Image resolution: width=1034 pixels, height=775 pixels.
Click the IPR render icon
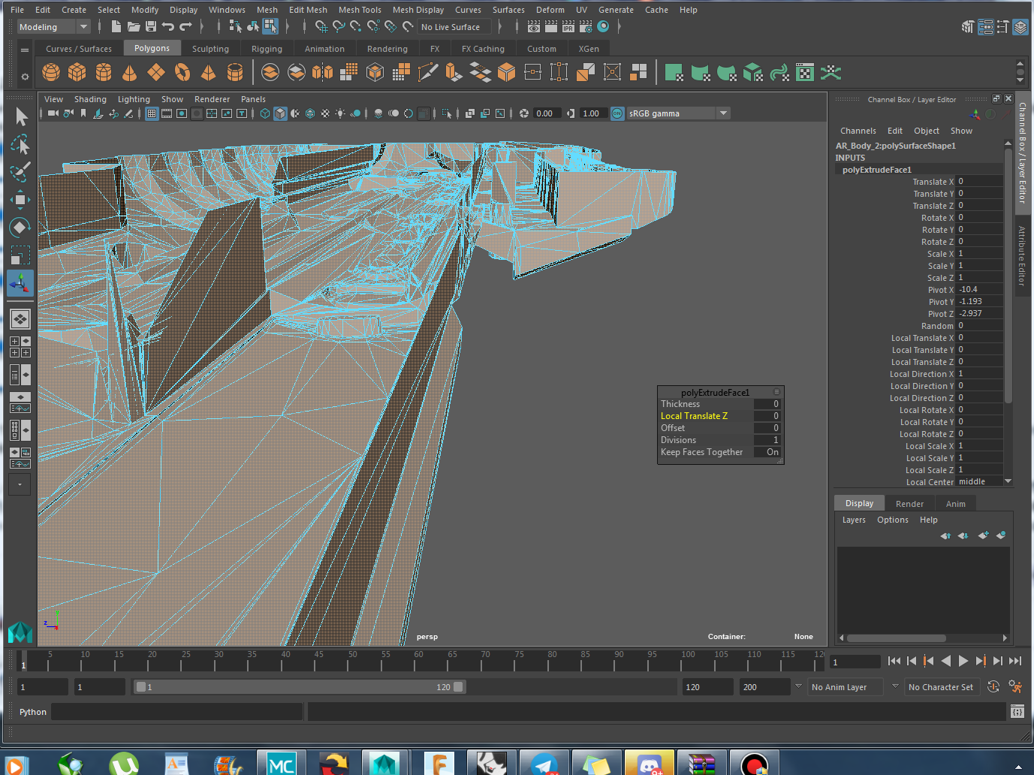568,27
